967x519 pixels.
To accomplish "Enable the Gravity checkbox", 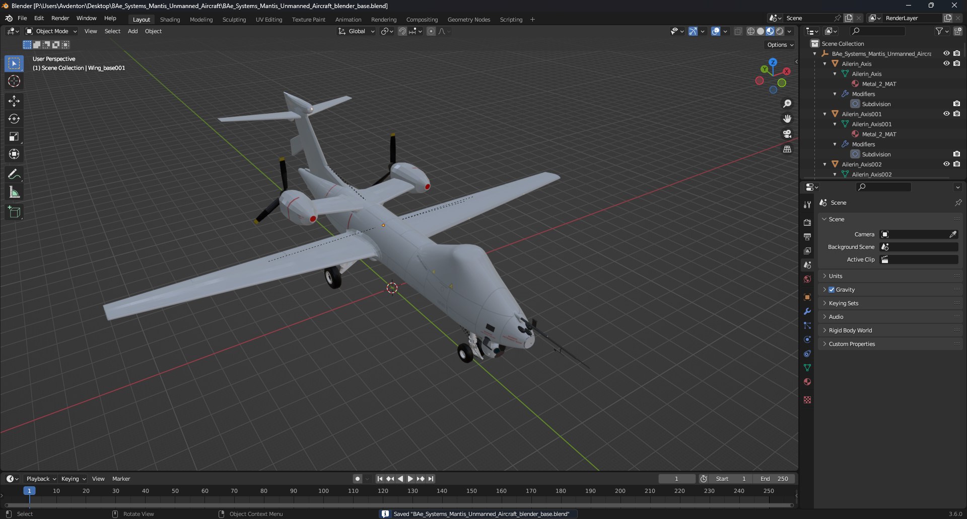I will coord(832,290).
